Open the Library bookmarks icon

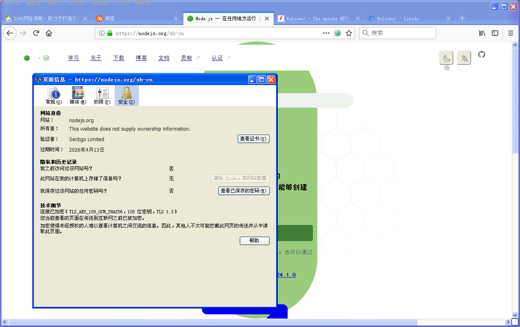(482, 33)
